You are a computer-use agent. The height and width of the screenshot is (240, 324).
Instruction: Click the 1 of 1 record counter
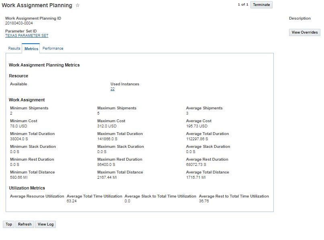(243, 5)
